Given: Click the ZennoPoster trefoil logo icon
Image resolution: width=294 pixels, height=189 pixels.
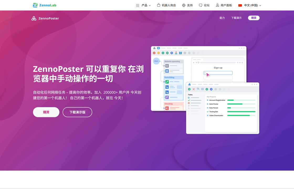Looking at the screenshot, I should [x=34, y=18].
